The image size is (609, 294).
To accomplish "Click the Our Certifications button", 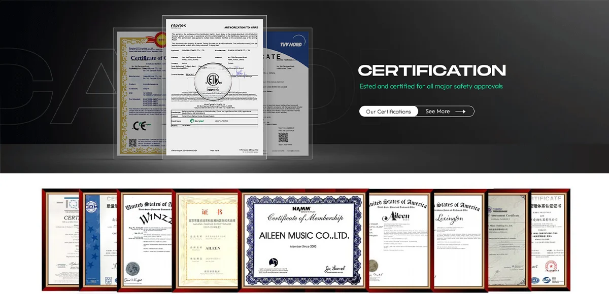I will [388, 112].
